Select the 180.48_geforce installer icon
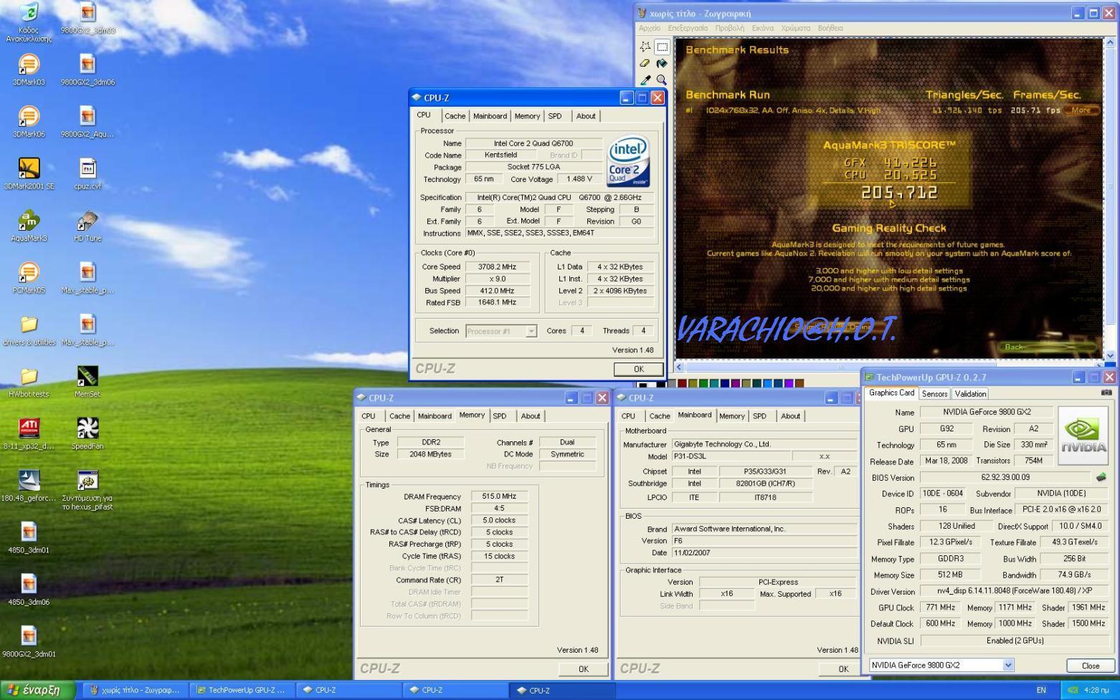Viewport: 1120px width, 700px height. 29,486
